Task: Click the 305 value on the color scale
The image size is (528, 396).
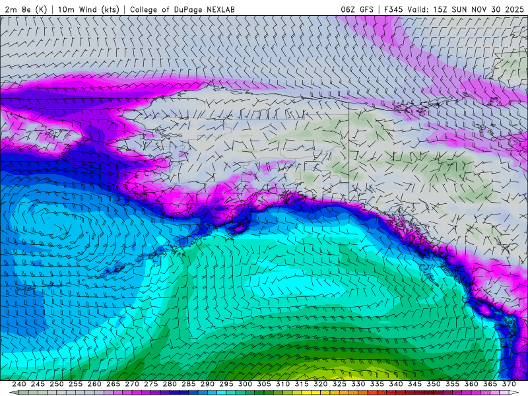Action: click(264, 384)
